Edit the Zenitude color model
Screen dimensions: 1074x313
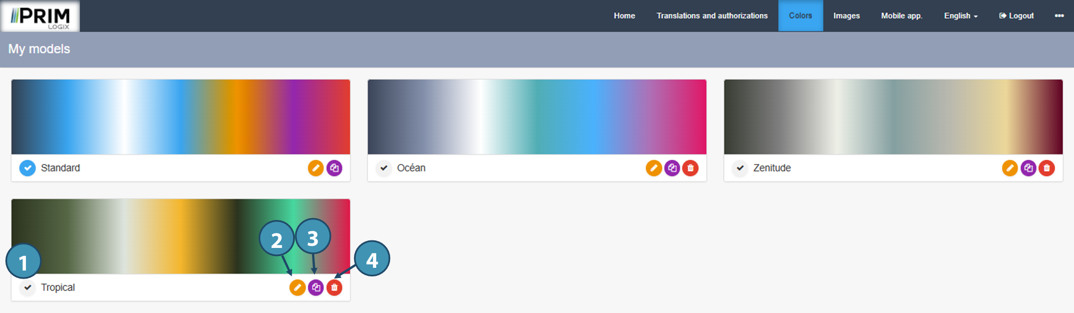point(1010,168)
